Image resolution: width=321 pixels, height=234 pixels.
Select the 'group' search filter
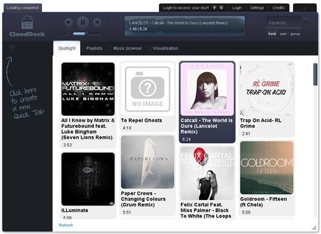click(x=295, y=34)
